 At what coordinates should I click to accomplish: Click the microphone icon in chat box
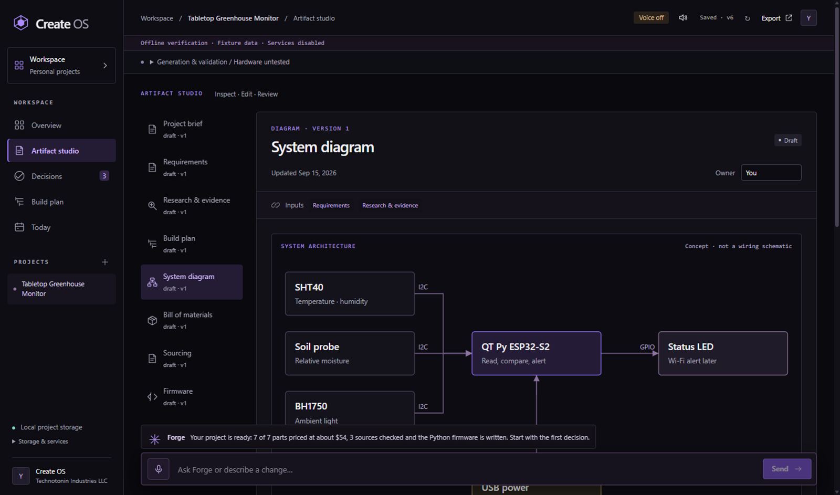click(x=159, y=469)
